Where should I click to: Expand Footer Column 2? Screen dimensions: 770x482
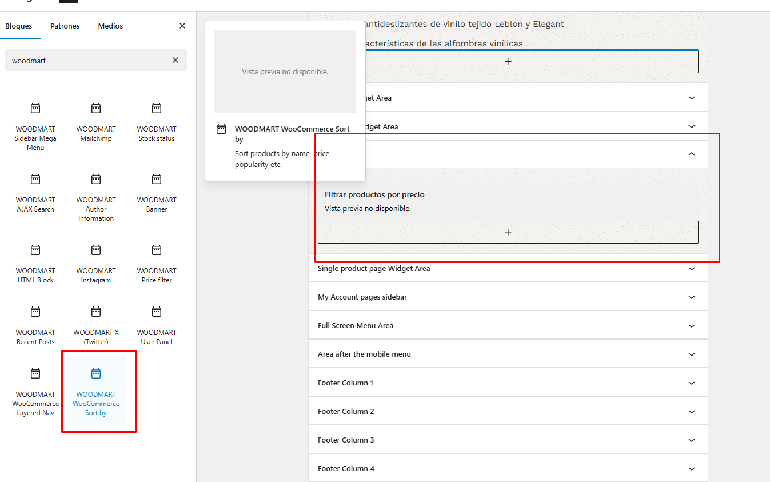(x=508, y=411)
